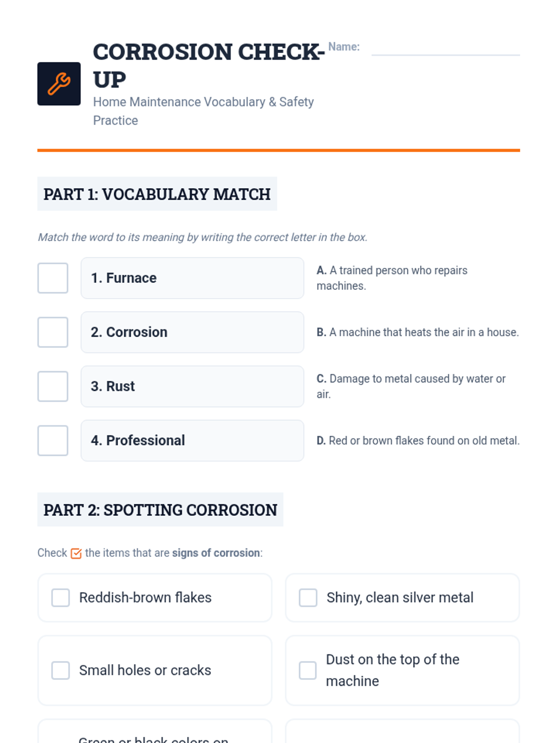
Task: Click the 3. Rust word card
Action: tap(193, 386)
